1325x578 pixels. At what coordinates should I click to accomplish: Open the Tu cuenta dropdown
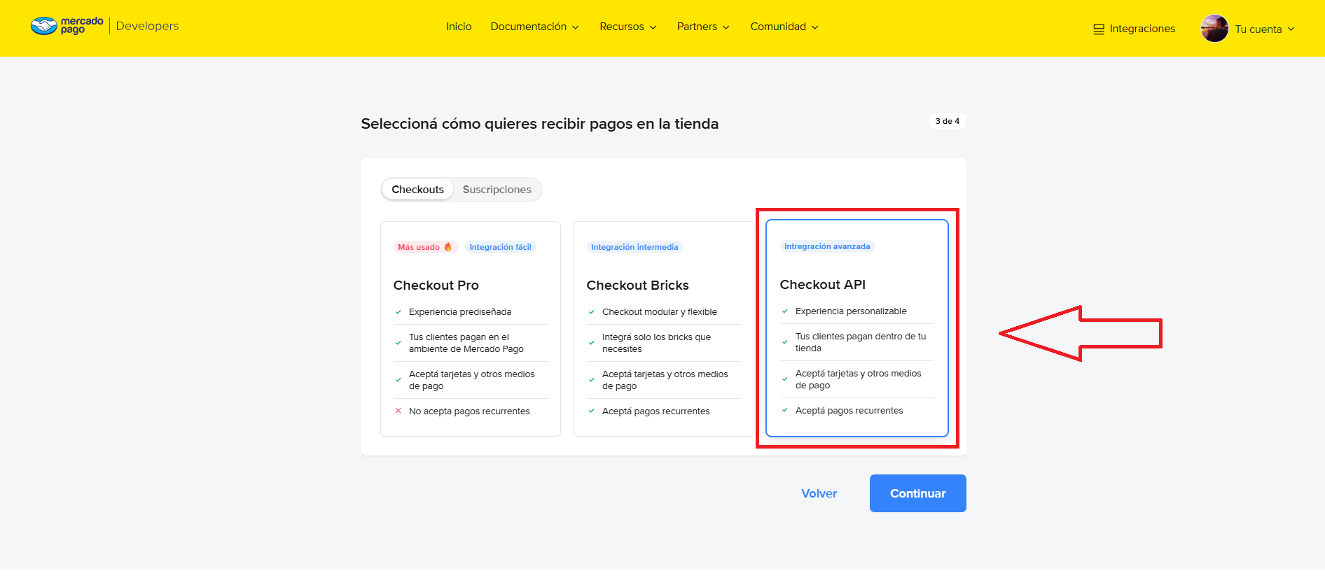(x=1265, y=29)
